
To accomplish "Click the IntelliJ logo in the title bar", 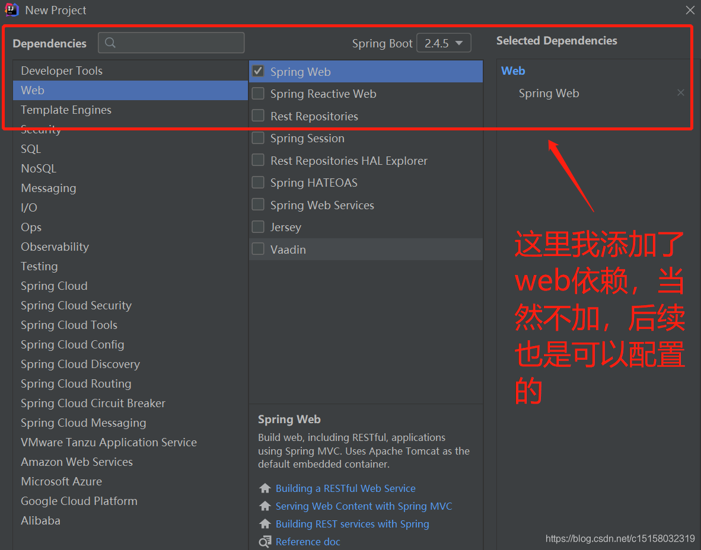I will (x=11, y=9).
